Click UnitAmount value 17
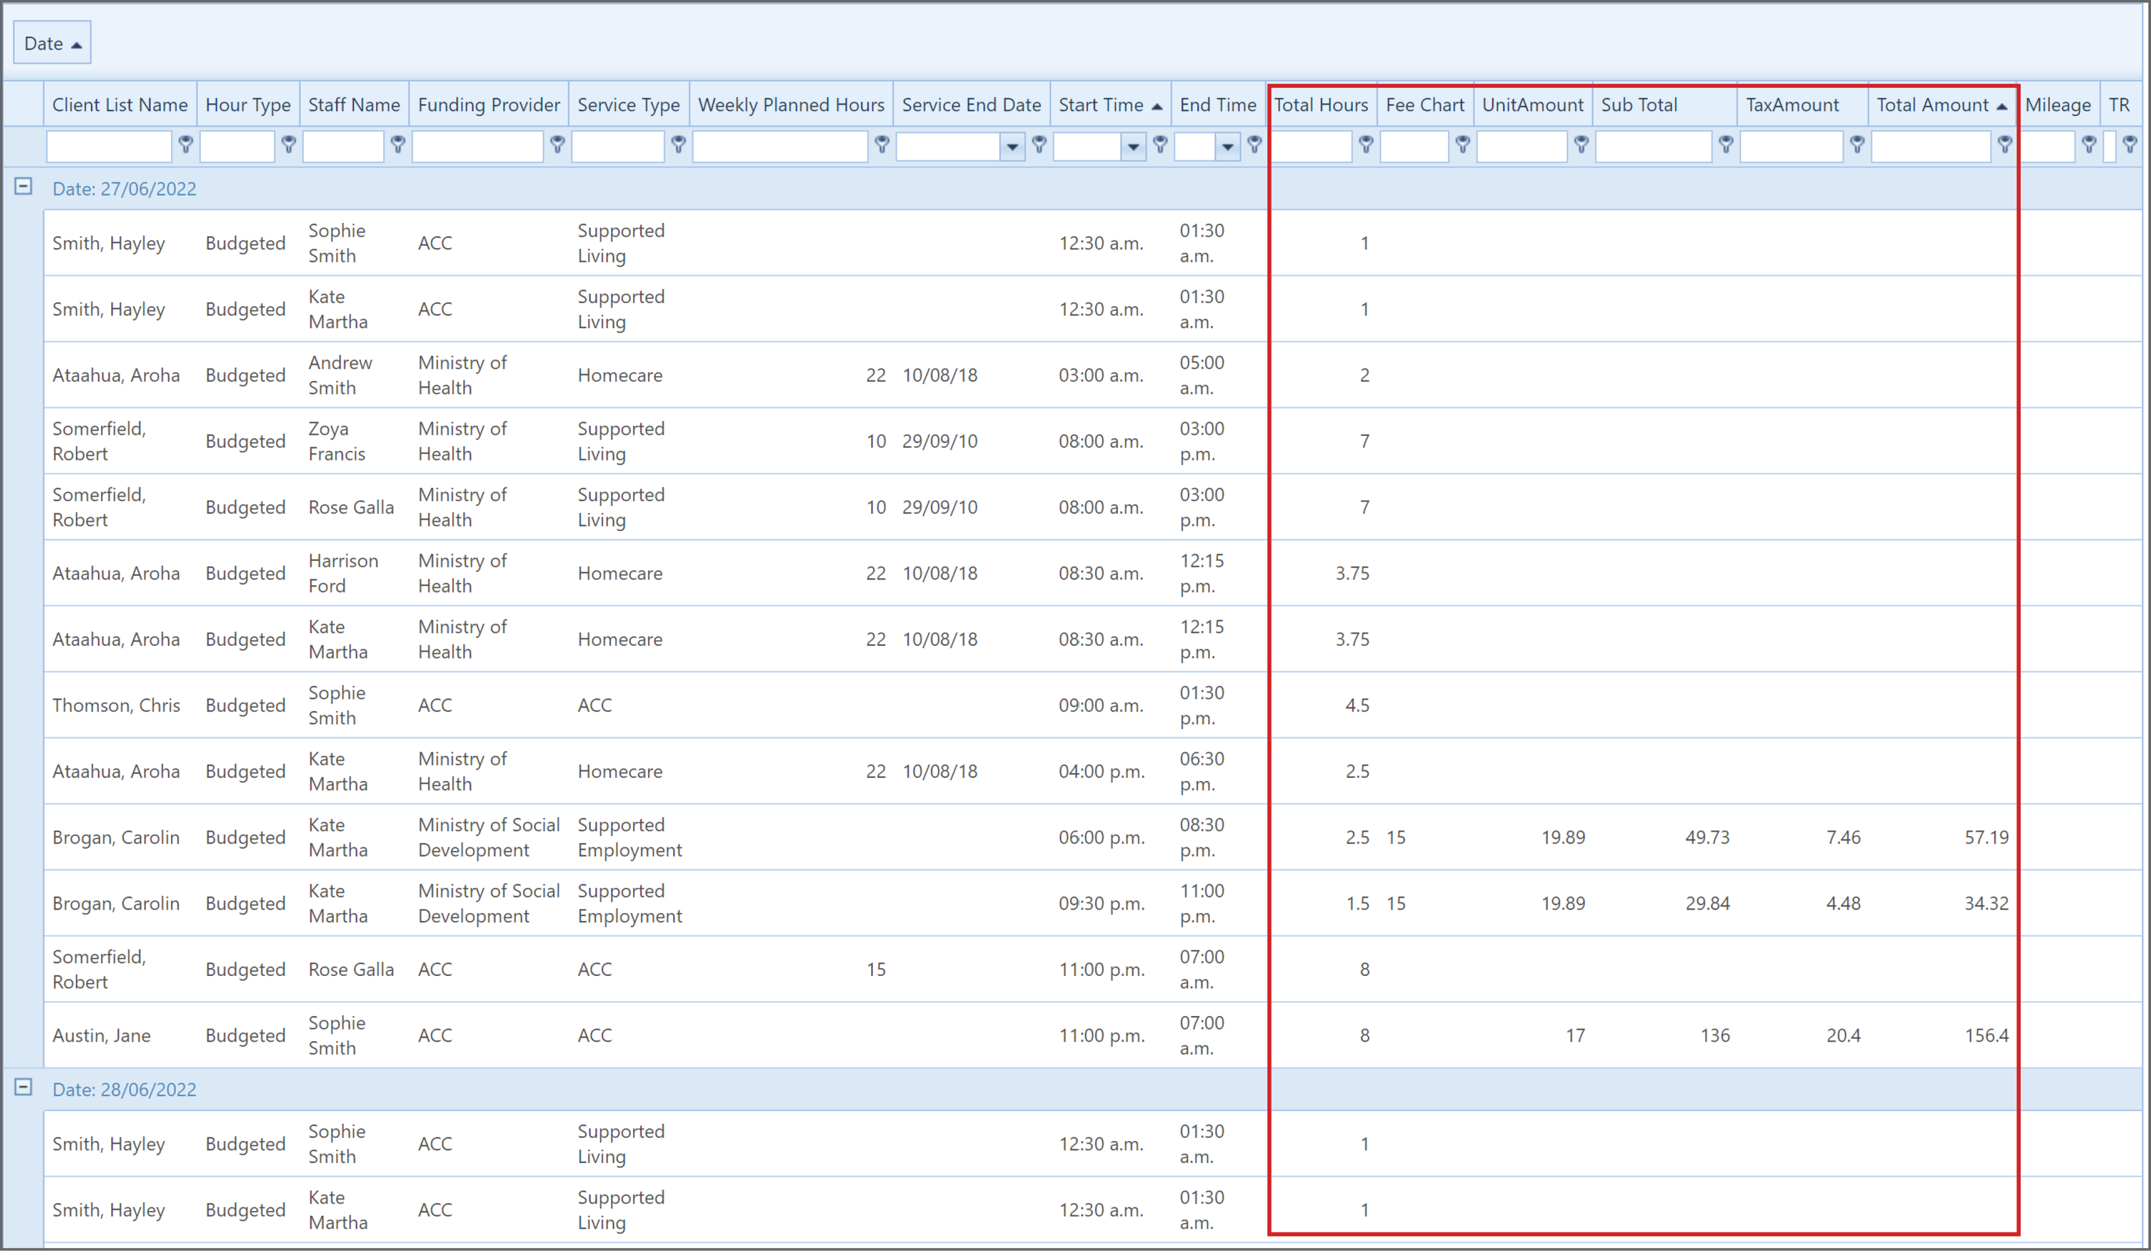This screenshot has width=2151, height=1251. (1575, 1035)
